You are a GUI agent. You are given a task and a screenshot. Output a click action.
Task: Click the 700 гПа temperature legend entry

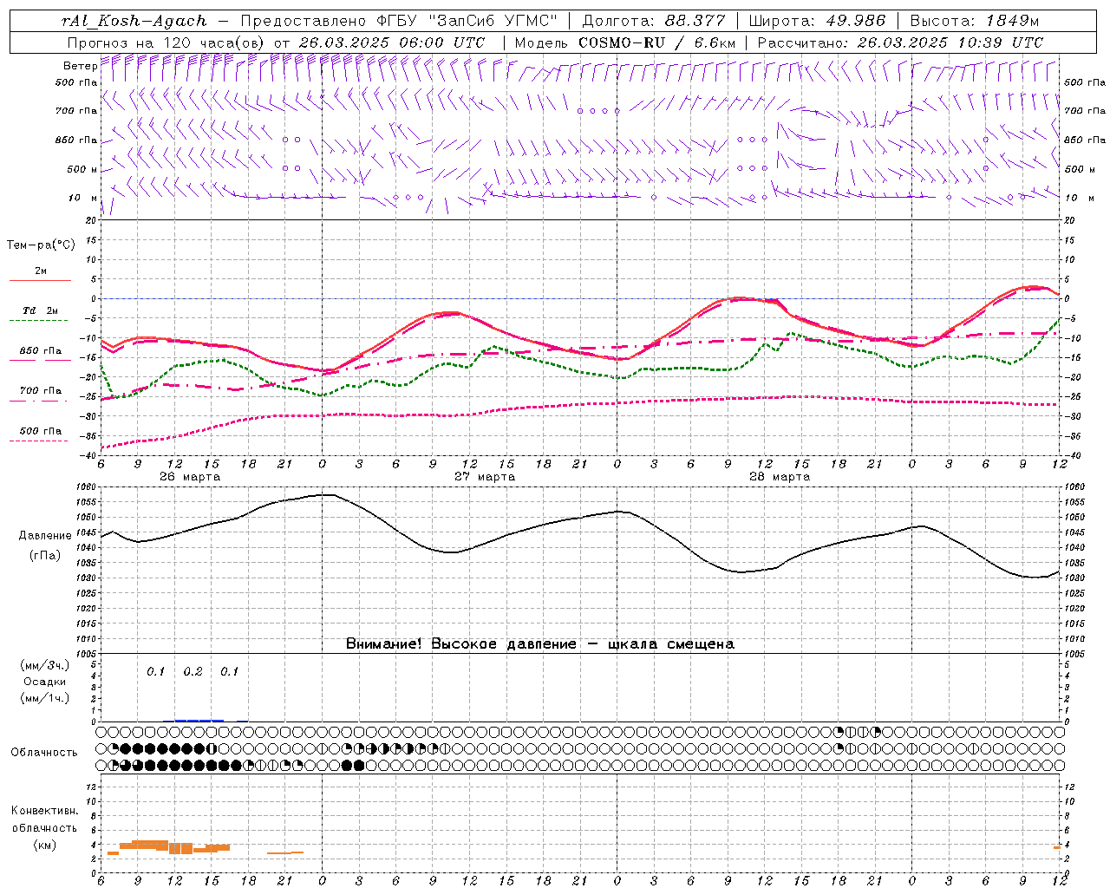(41, 391)
